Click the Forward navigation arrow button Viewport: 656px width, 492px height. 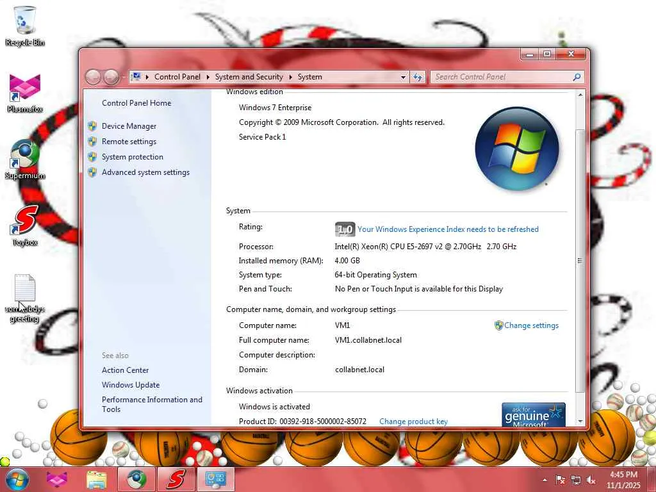coord(111,77)
